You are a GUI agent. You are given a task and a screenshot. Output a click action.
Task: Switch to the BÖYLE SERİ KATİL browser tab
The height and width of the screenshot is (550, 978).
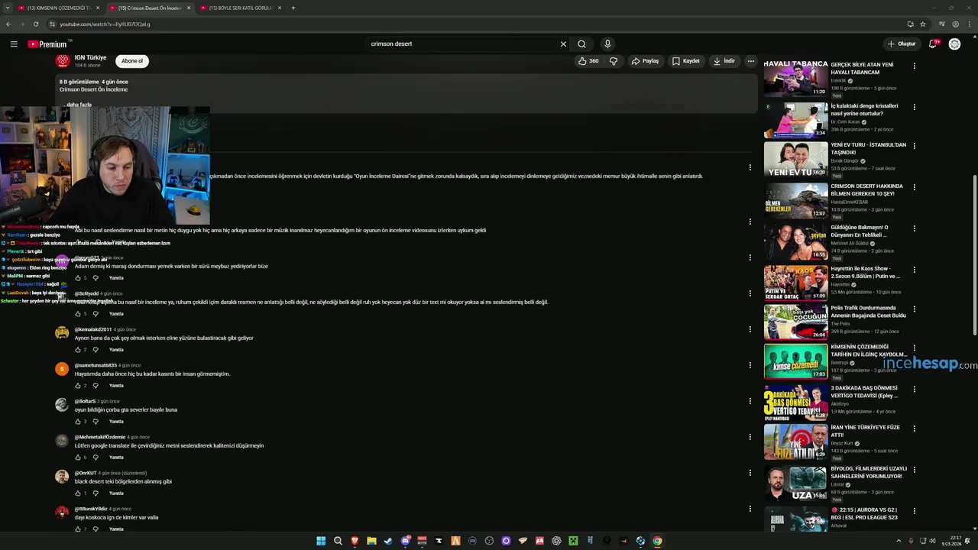coord(240,8)
